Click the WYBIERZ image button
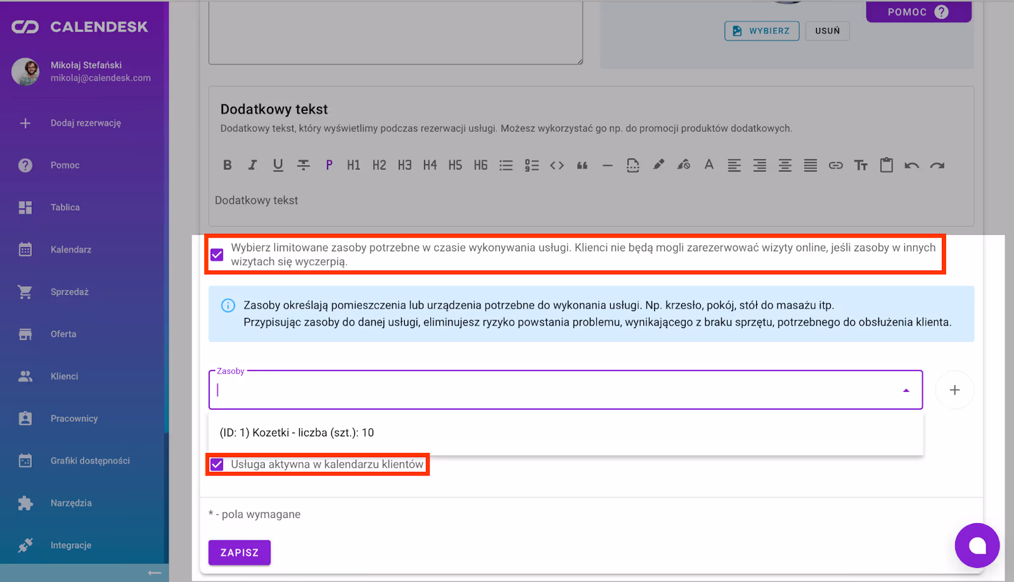Viewport: 1014px width, 582px height. [x=761, y=31]
